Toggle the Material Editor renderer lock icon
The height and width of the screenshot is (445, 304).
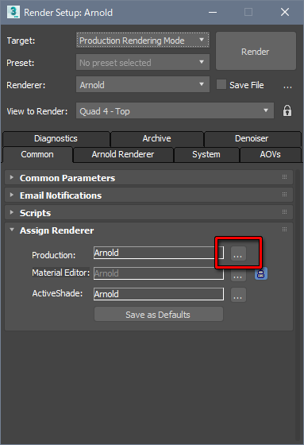261,273
